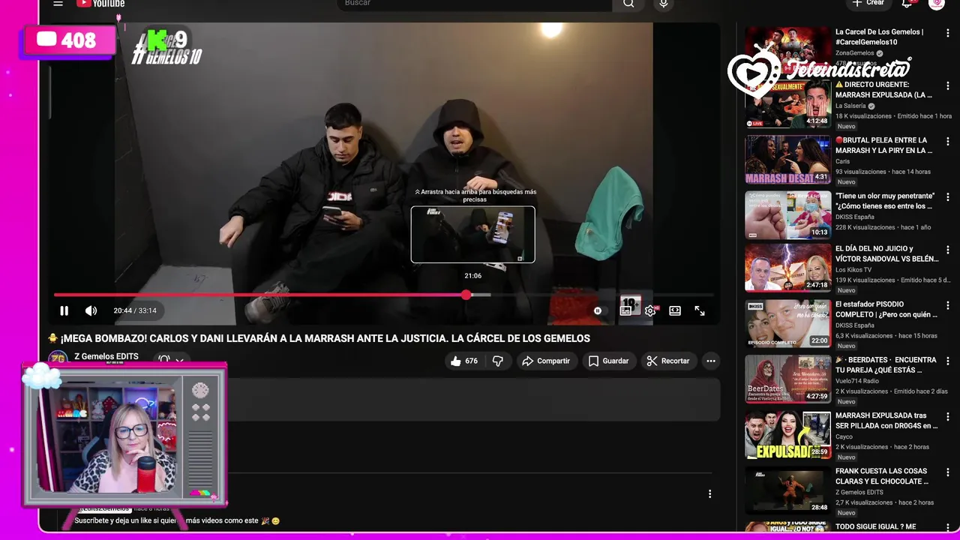
Task: Open options for El estafador video
Action: coord(948,305)
